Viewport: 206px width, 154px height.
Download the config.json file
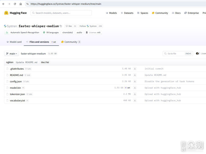[x=135, y=81]
